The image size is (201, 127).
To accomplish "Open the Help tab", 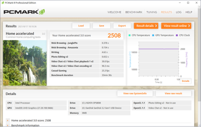I will coord(189,12).
